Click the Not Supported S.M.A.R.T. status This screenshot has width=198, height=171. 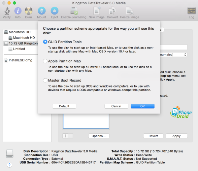[x=146, y=159]
